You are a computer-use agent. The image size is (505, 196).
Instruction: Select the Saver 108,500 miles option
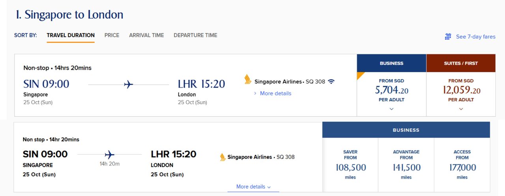tap(350, 164)
